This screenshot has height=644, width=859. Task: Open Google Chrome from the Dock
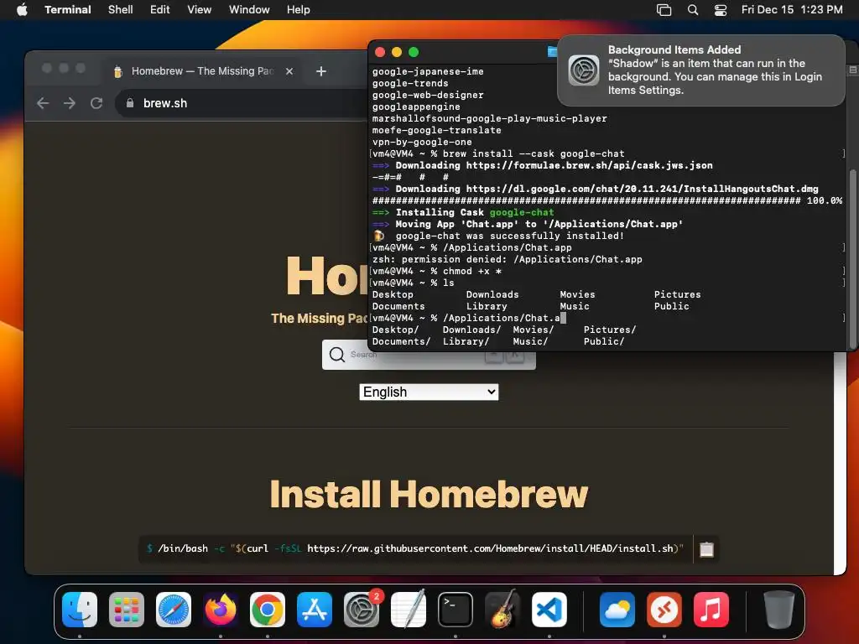(268, 609)
